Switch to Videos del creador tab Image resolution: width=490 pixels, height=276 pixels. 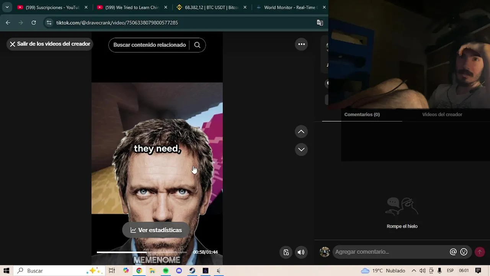click(x=442, y=115)
